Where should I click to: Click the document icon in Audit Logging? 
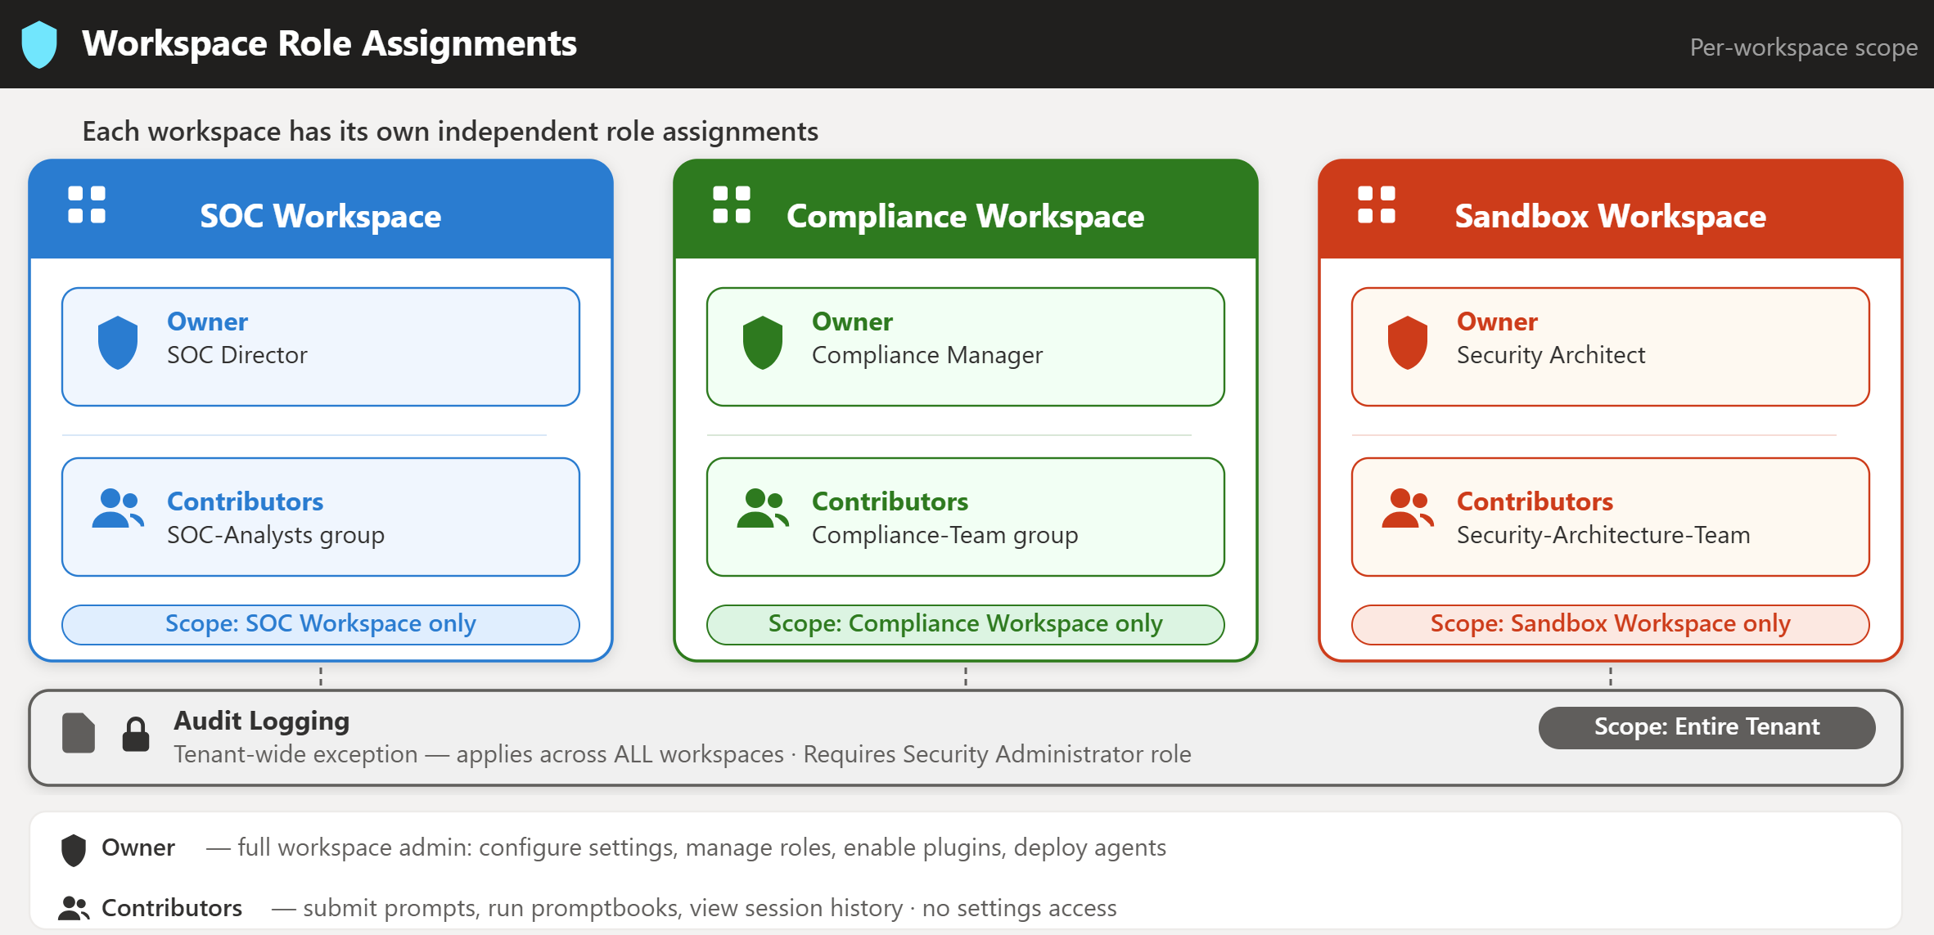(79, 733)
